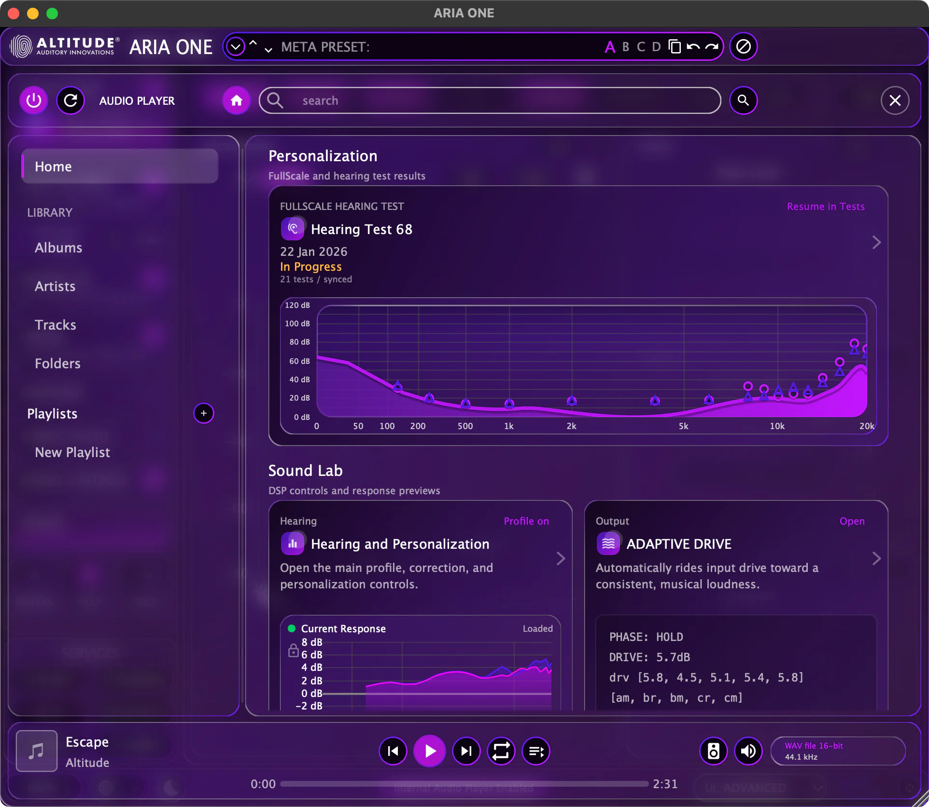This screenshot has height=807, width=929.
Task: Click the Loaded status label
Action: (537, 628)
